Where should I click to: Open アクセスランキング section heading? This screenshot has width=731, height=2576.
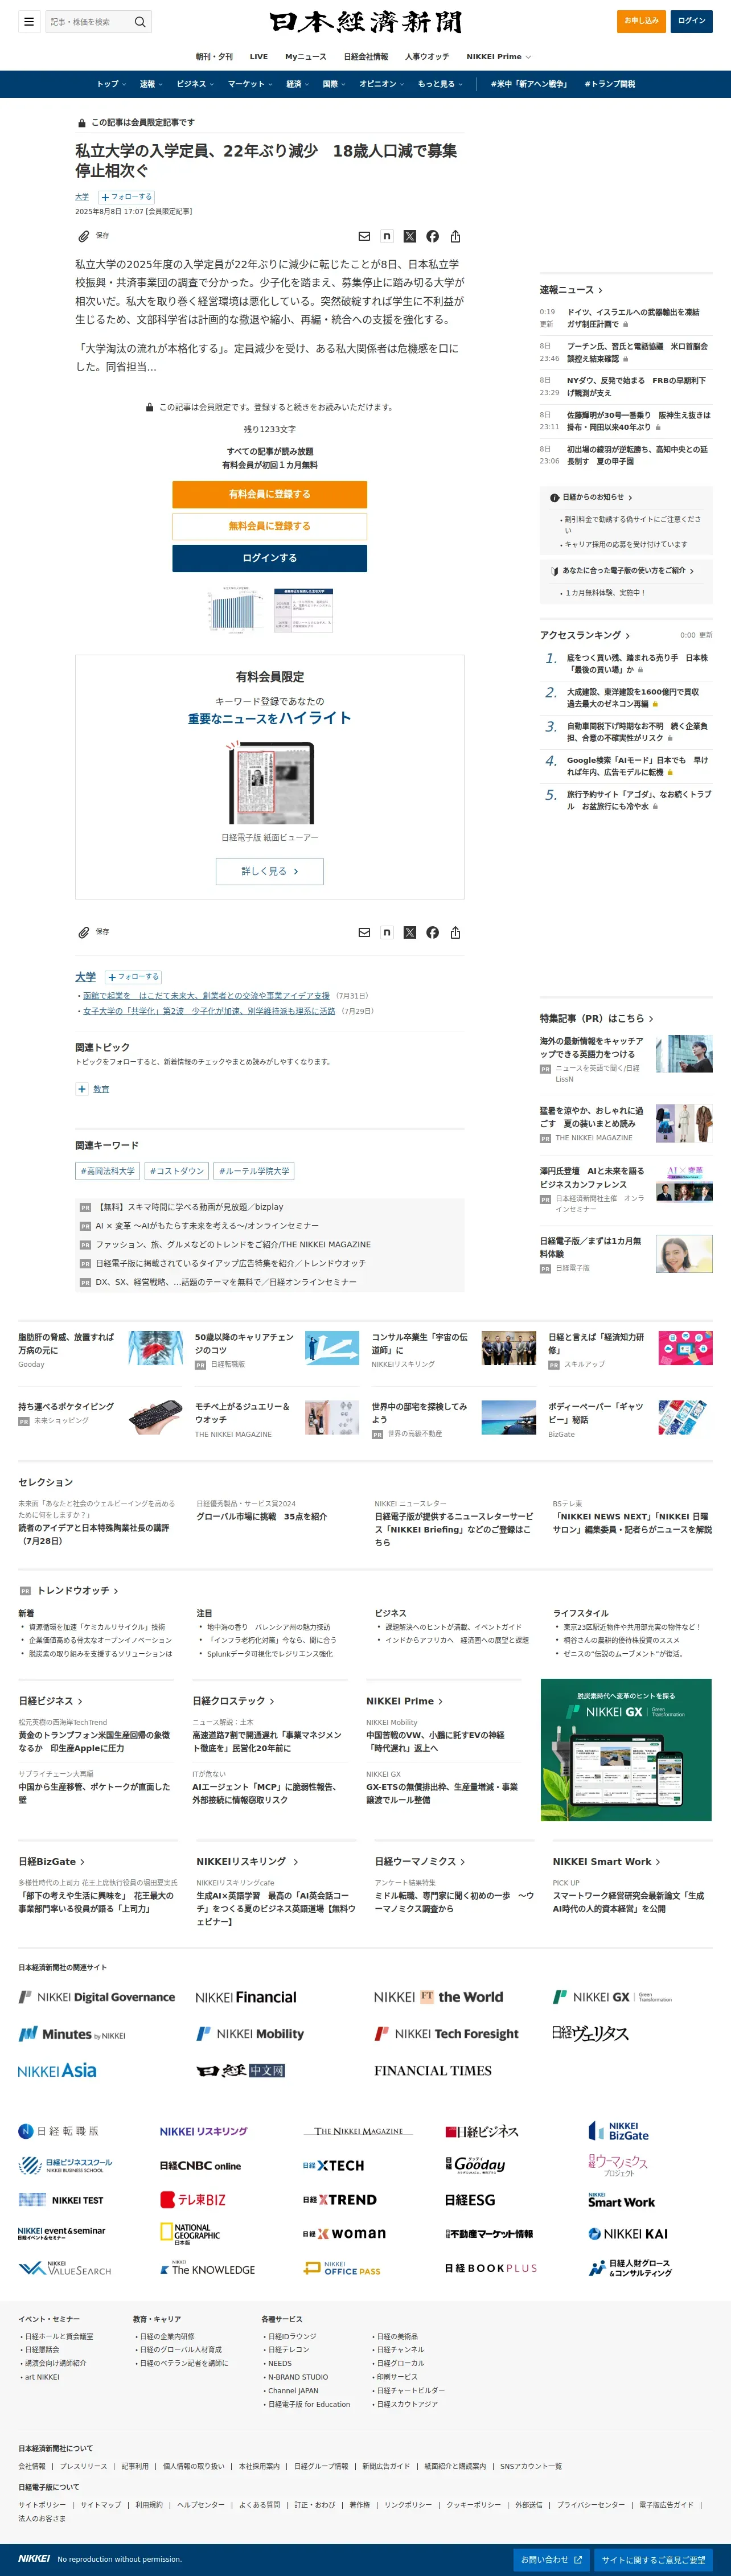coord(585,635)
